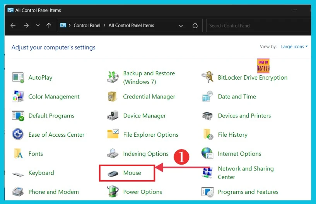Open the Programs and Features link
The height and width of the screenshot is (204, 316).
[x=248, y=192]
